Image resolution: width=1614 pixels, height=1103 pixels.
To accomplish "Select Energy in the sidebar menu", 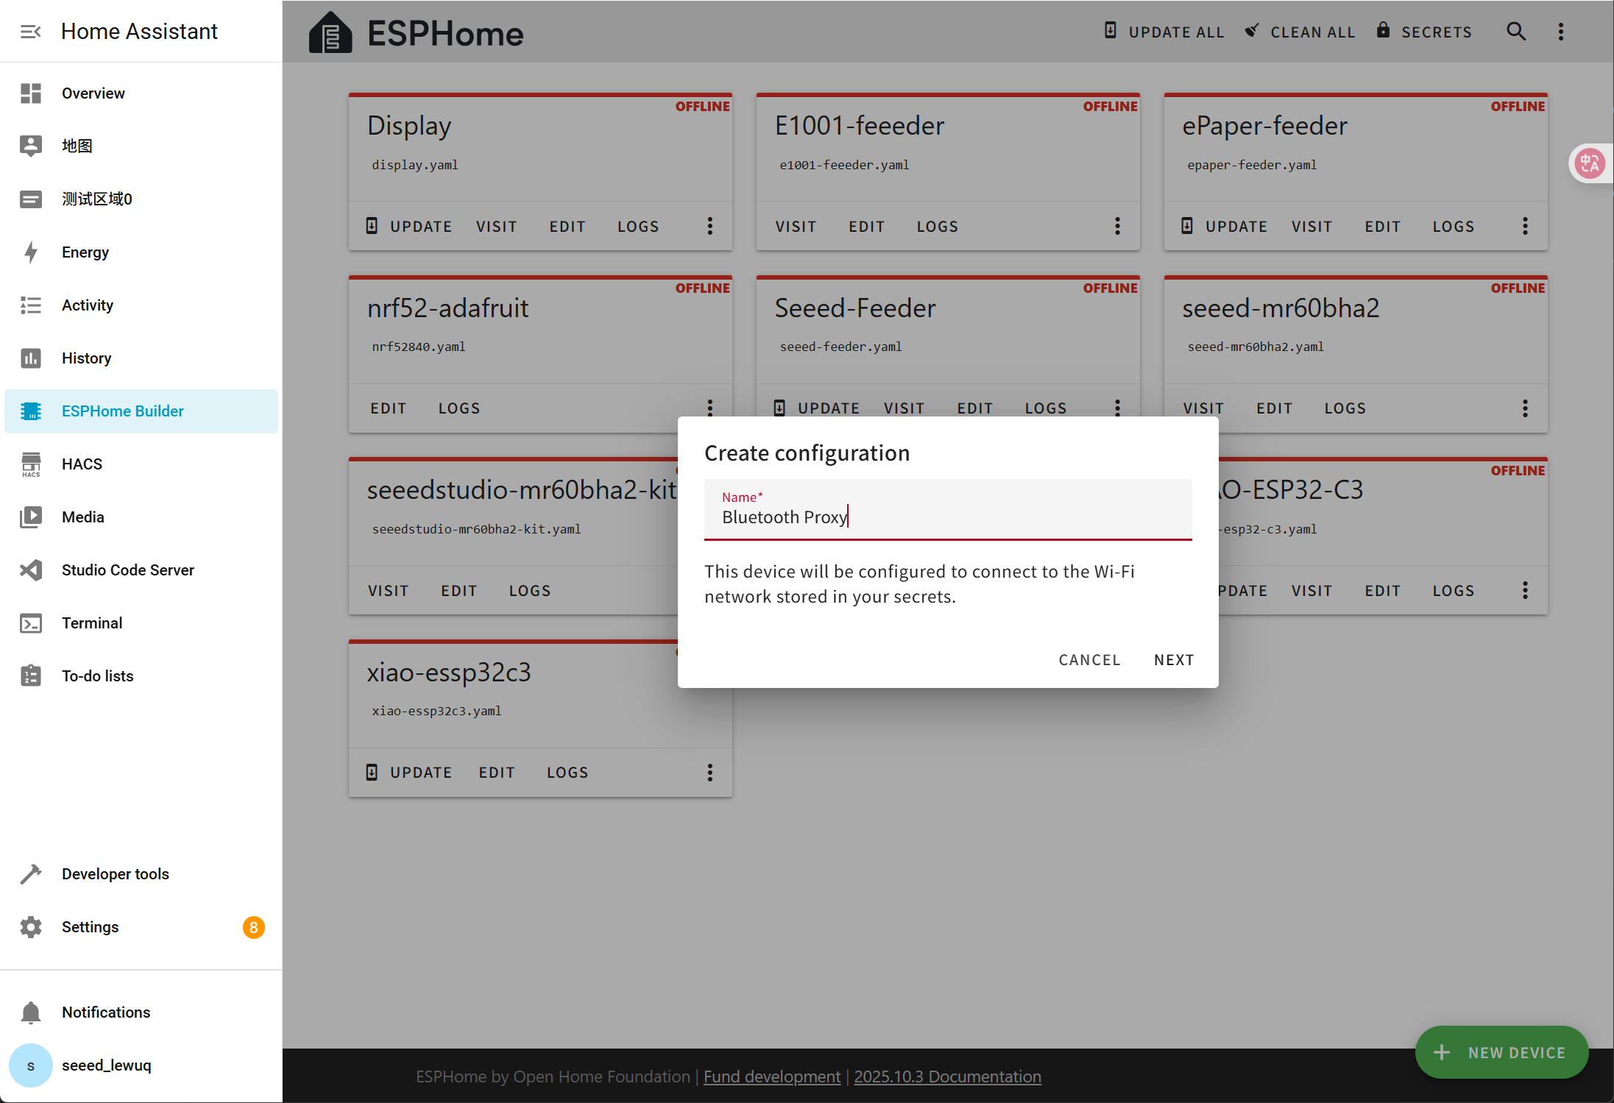I will click(x=85, y=252).
